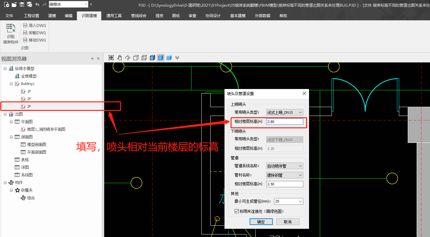Collapse the 给排水模型 tree node
The width and height of the screenshot is (430, 237).
[5, 68]
